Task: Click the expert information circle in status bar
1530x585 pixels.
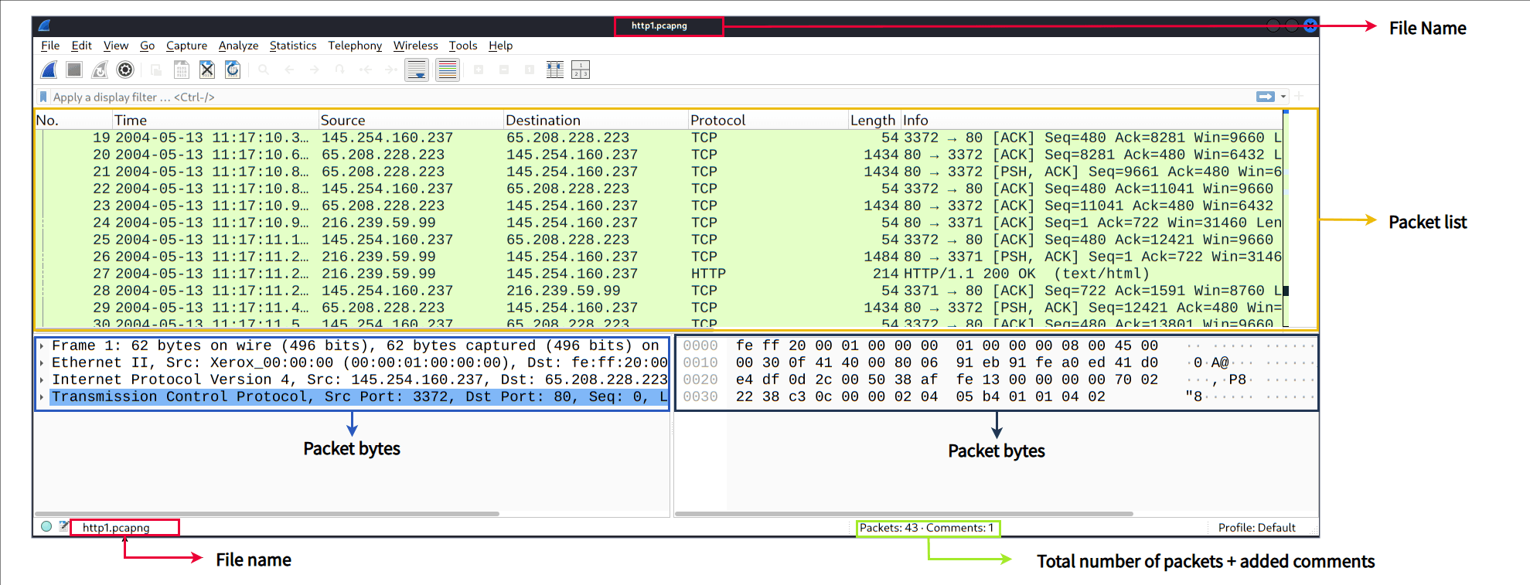Action: (46, 527)
